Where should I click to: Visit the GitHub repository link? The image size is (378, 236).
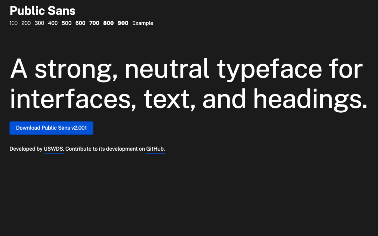click(155, 149)
